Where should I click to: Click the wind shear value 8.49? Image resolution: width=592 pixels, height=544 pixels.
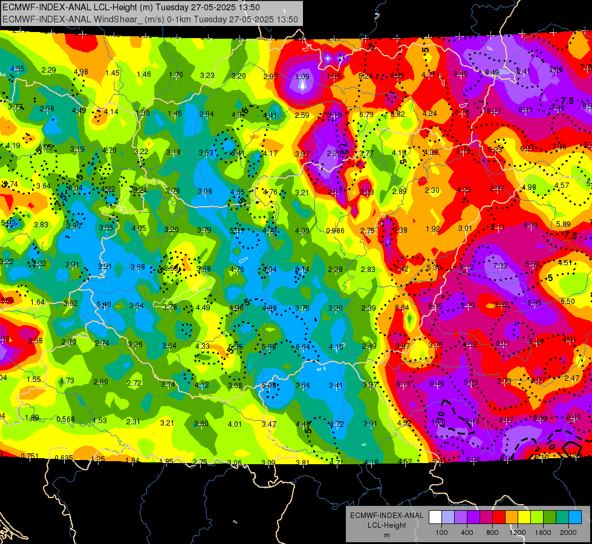pyautogui.click(x=492, y=72)
